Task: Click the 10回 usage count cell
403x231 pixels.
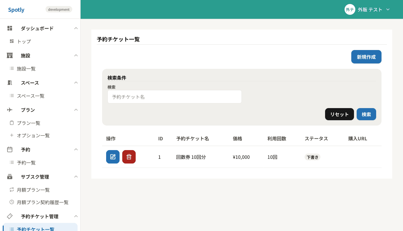Action: (x=272, y=157)
